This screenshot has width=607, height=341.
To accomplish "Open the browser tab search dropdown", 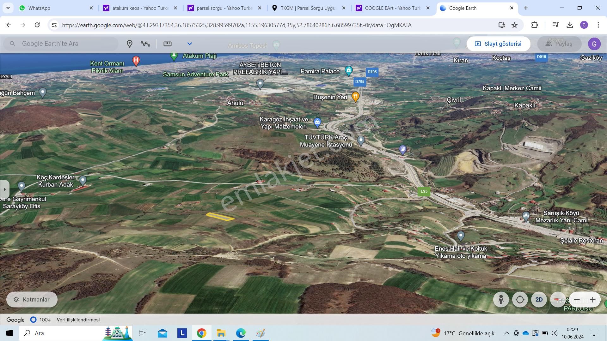I will click(8, 8).
